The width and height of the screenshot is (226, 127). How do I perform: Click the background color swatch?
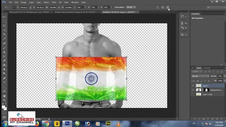[6, 109]
